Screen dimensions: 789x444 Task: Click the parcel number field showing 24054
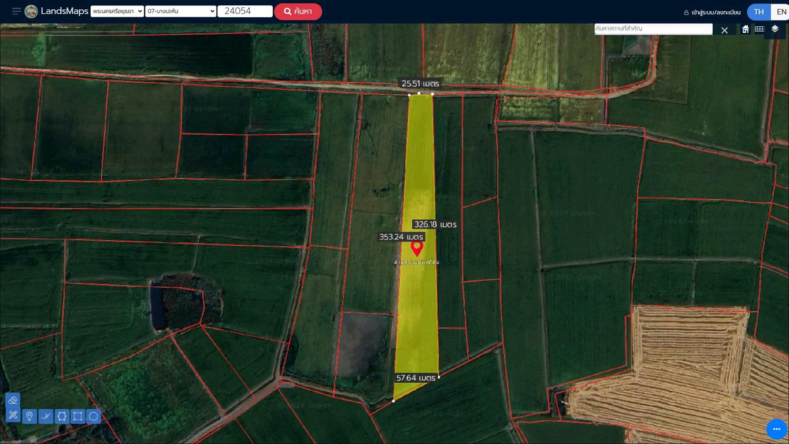(x=245, y=11)
